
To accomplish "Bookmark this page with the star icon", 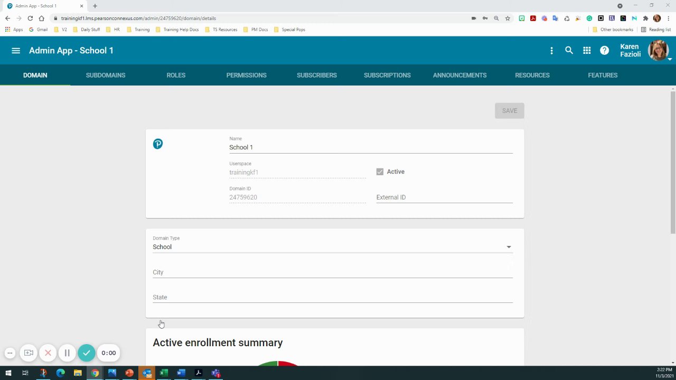I will click(x=508, y=18).
